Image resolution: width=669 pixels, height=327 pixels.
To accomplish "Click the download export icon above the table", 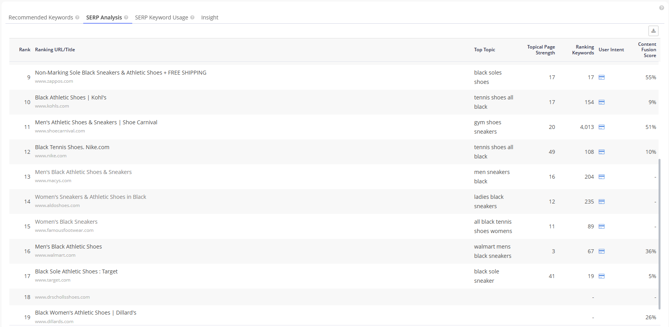I will [653, 31].
